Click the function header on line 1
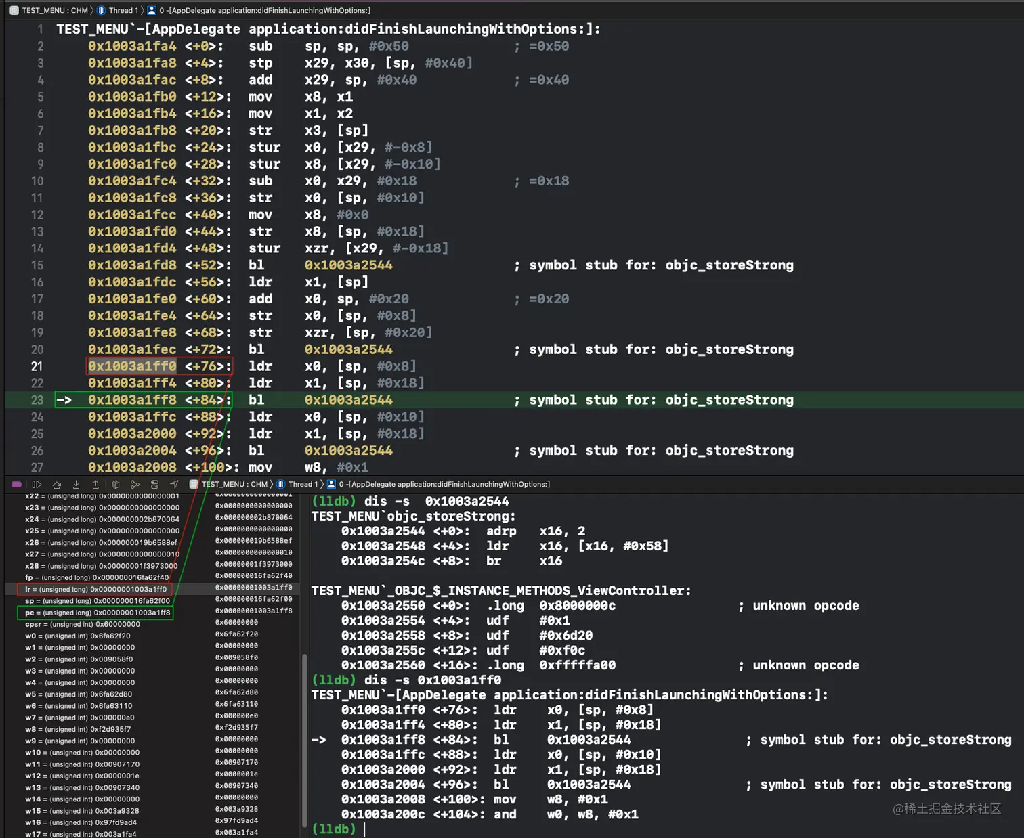The height and width of the screenshot is (838, 1024). [x=328, y=29]
